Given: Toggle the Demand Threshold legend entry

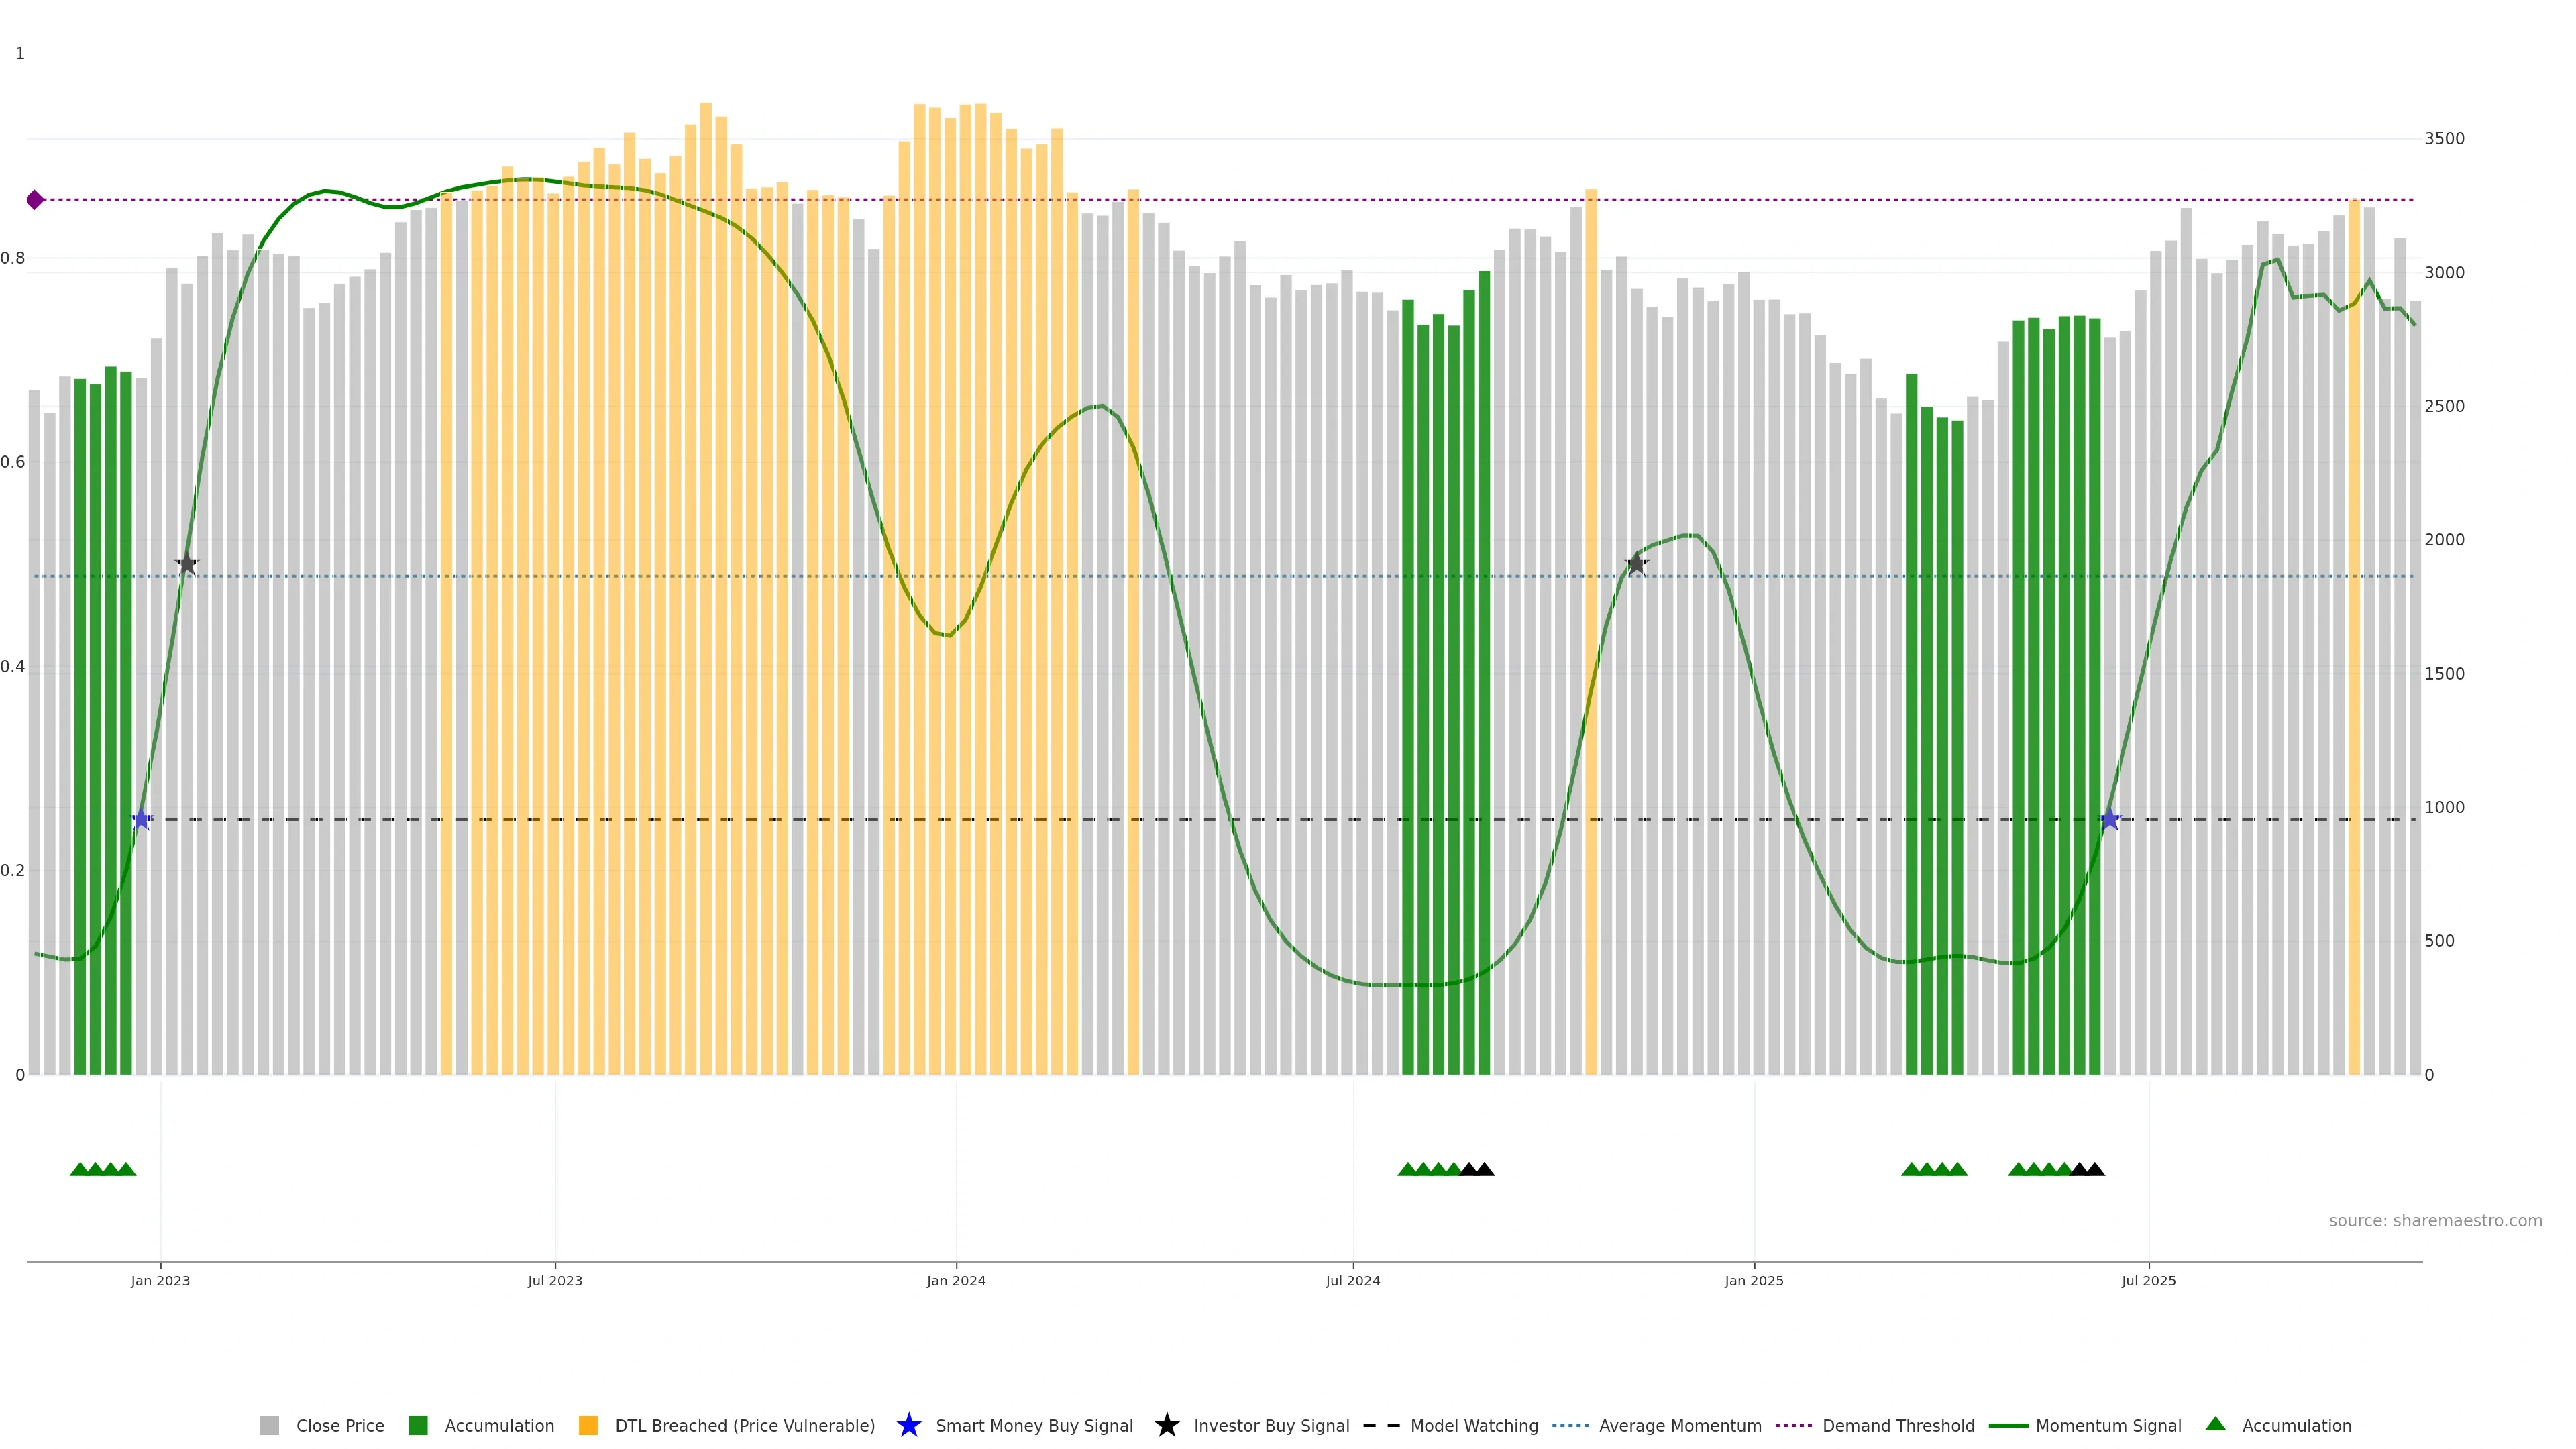Looking at the screenshot, I should point(1898,1426).
